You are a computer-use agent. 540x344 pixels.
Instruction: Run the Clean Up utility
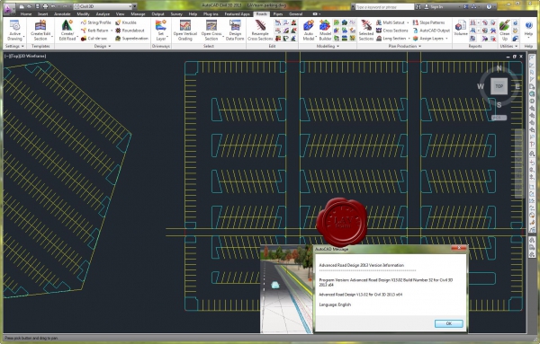[x=505, y=31]
